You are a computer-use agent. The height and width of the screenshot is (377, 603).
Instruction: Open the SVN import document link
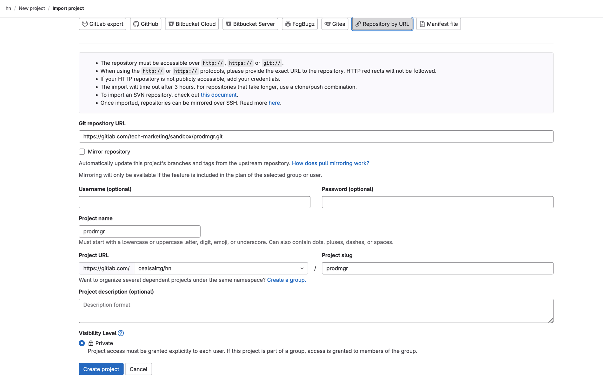[218, 94]
